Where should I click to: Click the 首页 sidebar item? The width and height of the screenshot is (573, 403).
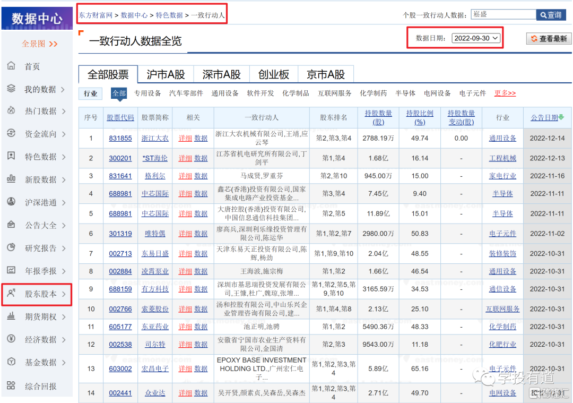coord(32,66)
